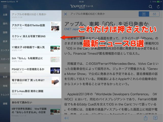Select the 経済 category tab
The width and height of the screenshot is (163, 122).
point(5,41)
